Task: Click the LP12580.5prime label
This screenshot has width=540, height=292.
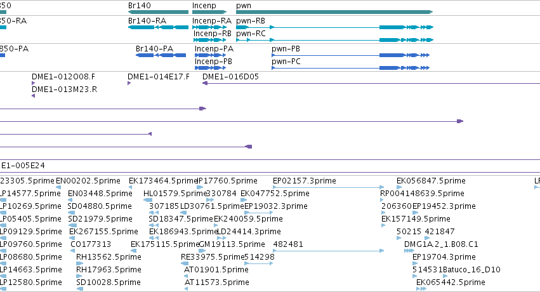Action: click(31, 282)
